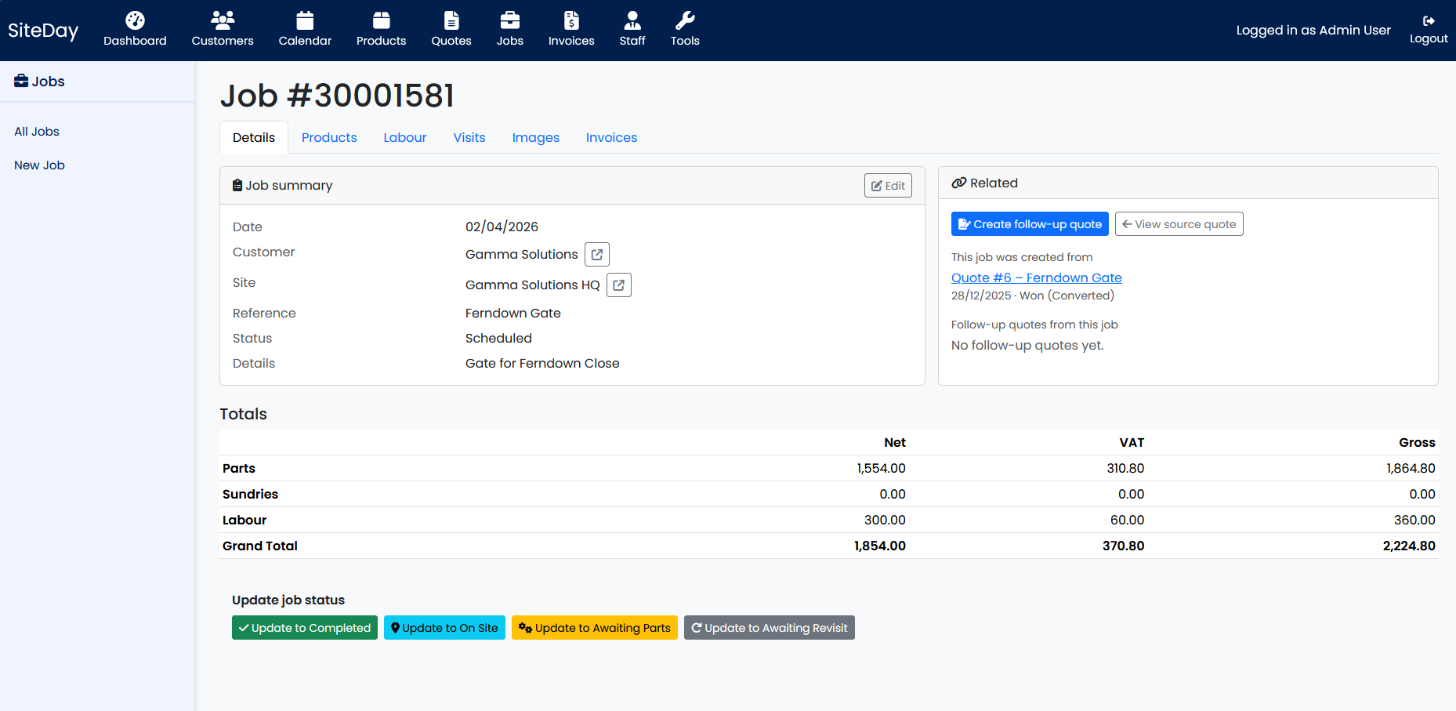Screen dimensions: 1456x711
Task: Click the Logged in as Admin User text
Action: coord(1313,30)
